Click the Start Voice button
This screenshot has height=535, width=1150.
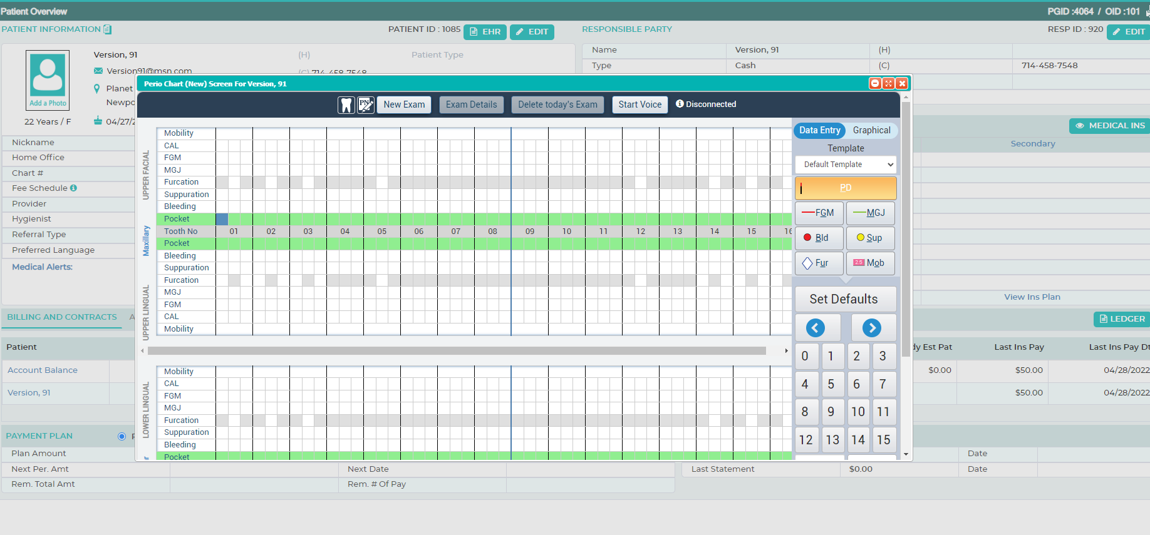[x=640, y=104]
